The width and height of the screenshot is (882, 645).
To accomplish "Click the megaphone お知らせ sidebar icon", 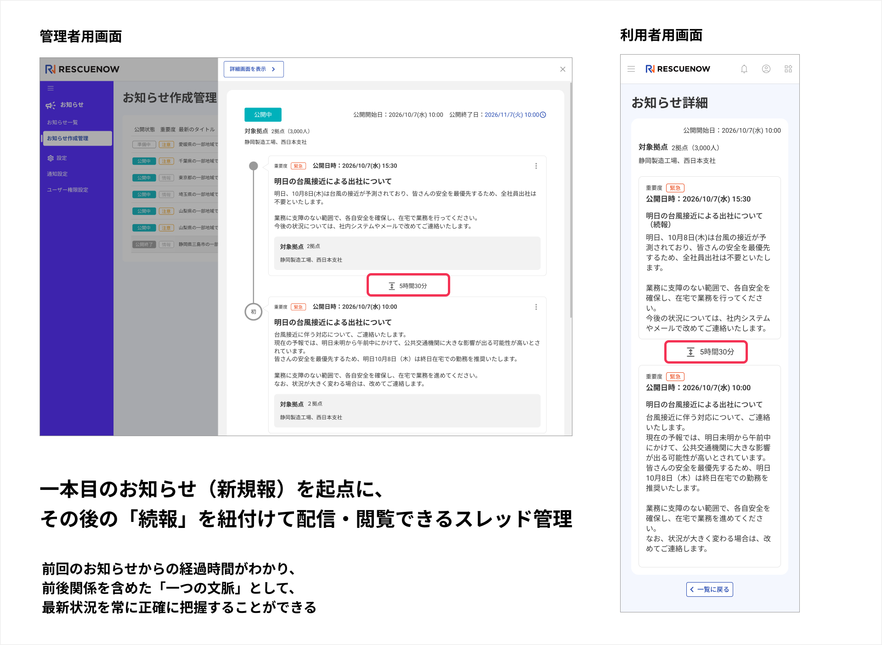I will point(51,105).
